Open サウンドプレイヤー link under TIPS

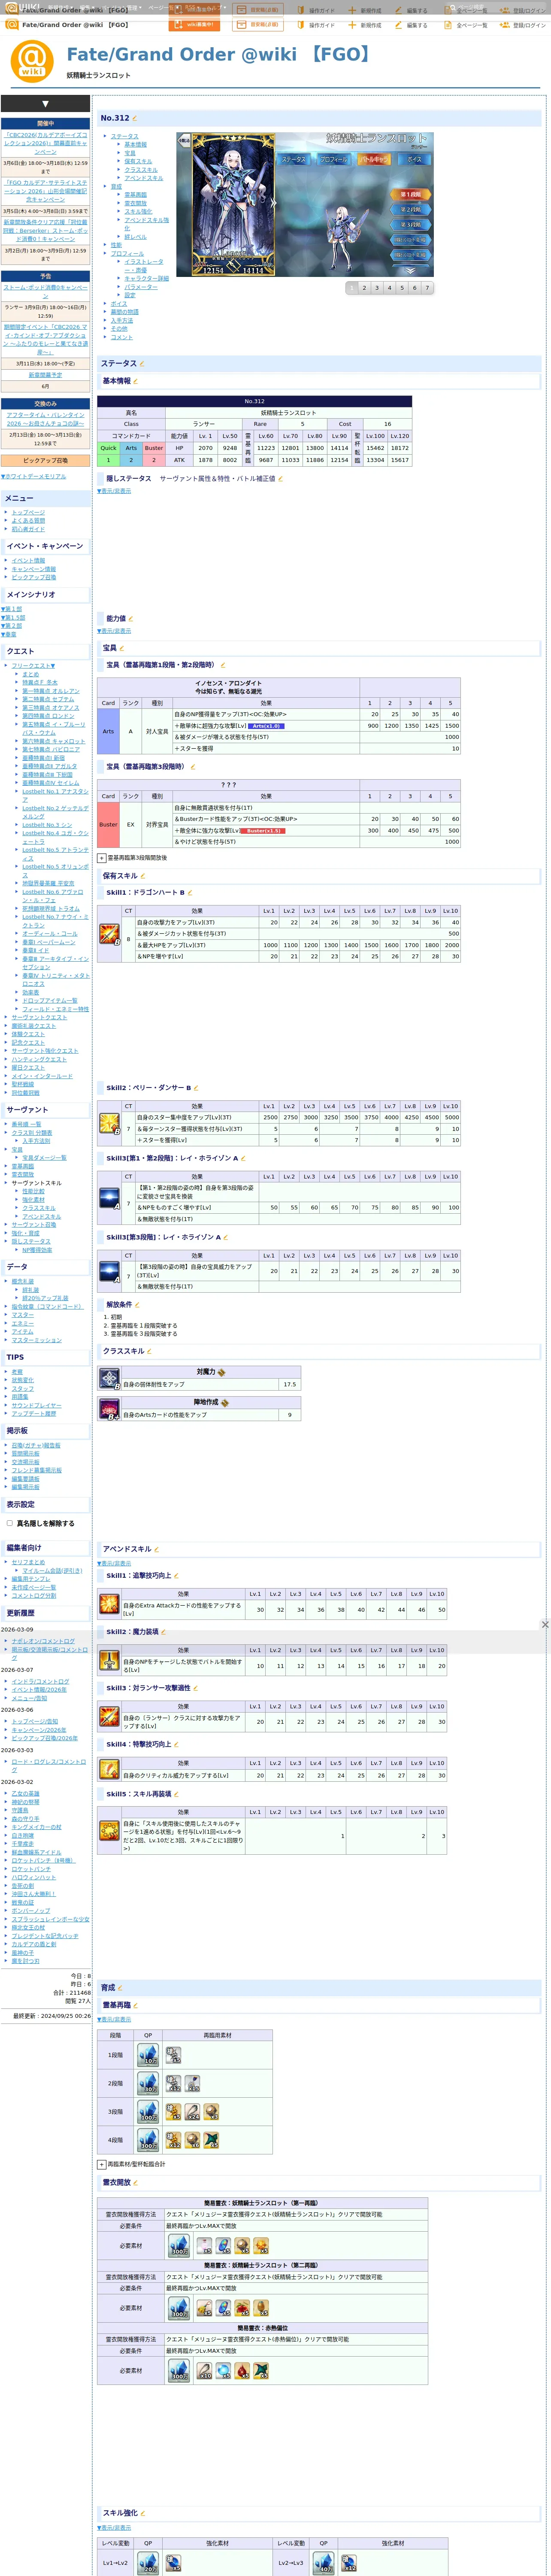pos(36,1405)
